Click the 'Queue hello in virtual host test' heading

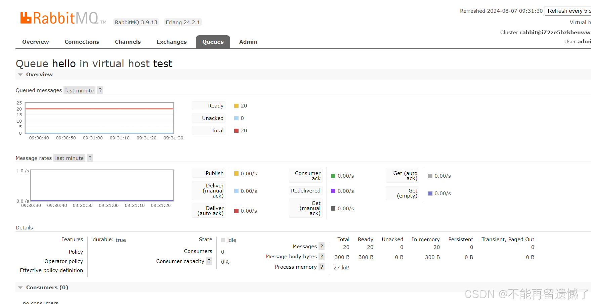point(94,63)
